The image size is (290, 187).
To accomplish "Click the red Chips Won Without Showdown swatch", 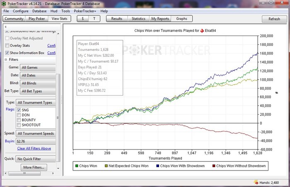I will 214,166.
